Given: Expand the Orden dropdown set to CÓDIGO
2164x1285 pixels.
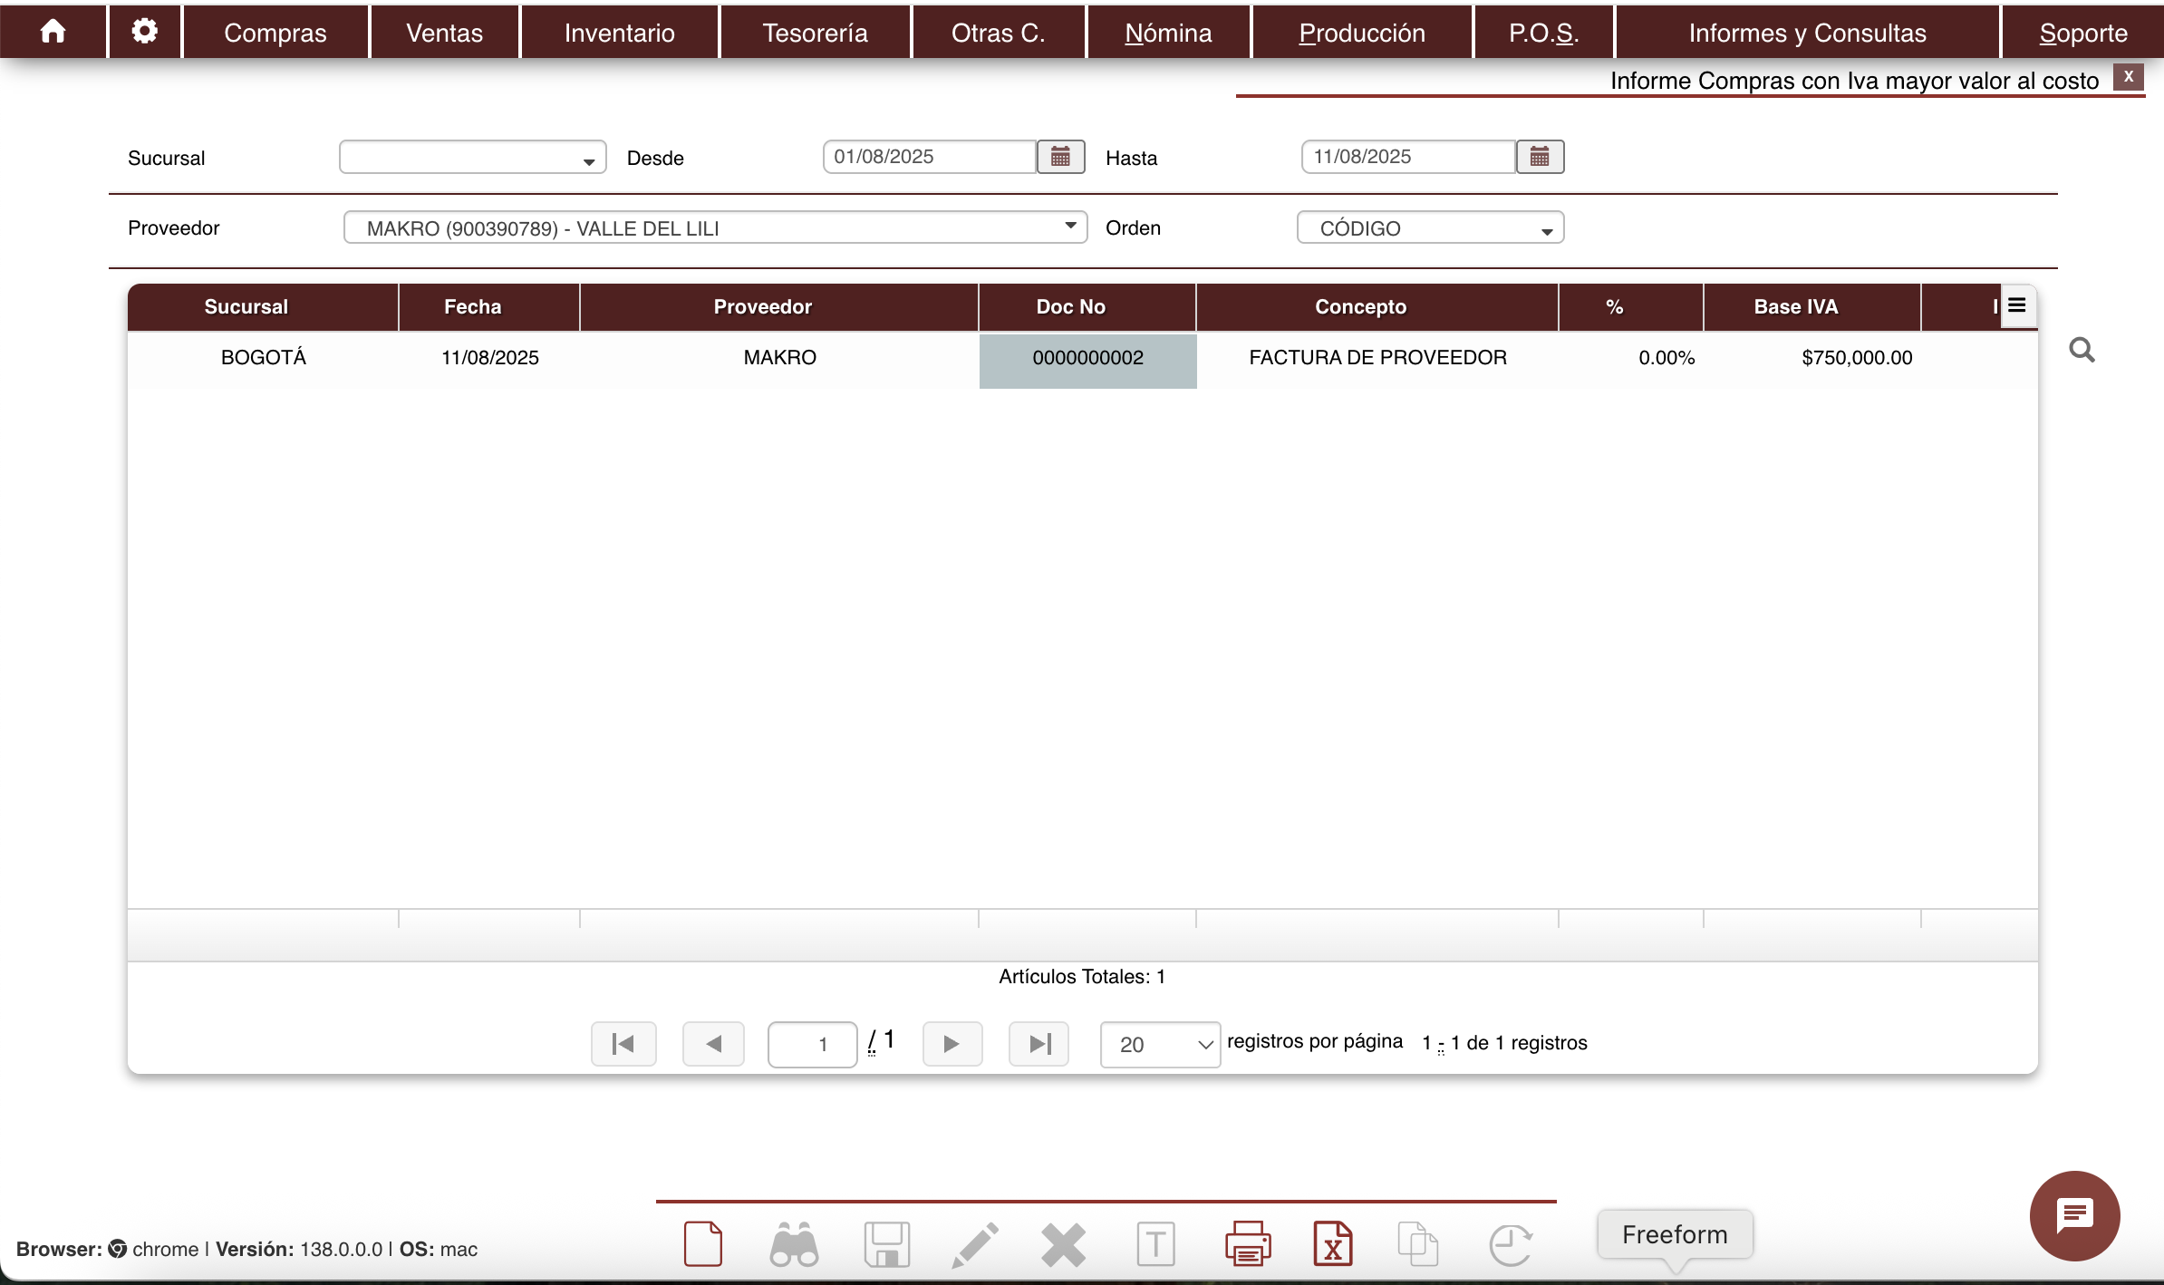Looking at the screenshot, I should point(1430,228).
